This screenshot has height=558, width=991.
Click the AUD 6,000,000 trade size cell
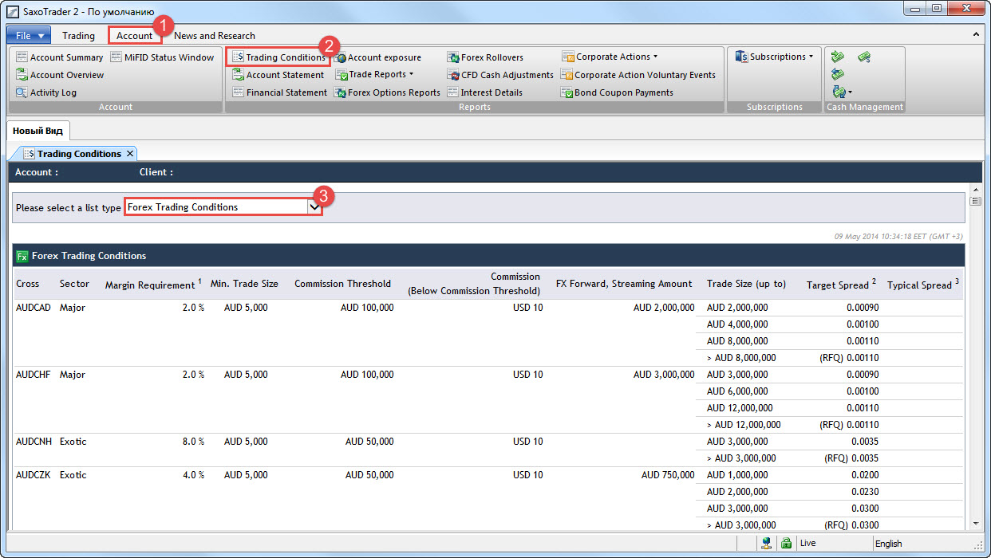tap(737, 391)
